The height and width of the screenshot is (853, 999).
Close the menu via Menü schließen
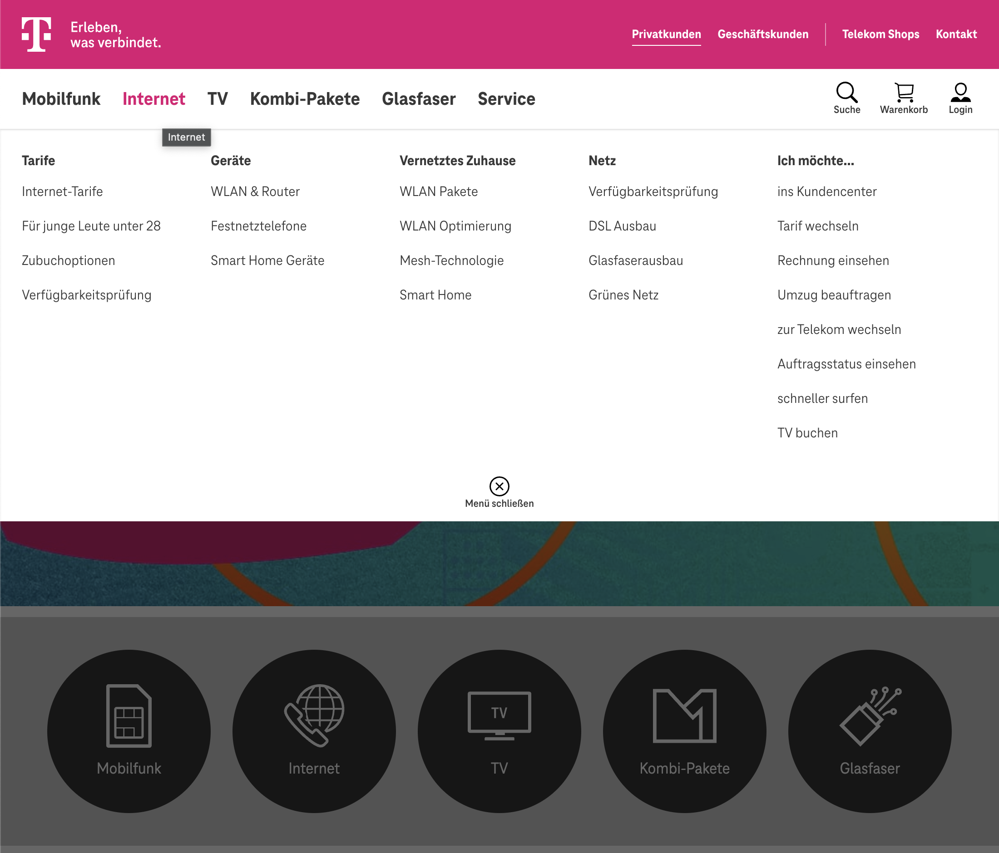coord(499,487)
